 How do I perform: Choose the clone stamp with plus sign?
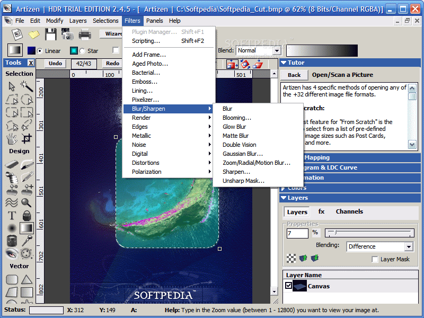pos(28,190)
